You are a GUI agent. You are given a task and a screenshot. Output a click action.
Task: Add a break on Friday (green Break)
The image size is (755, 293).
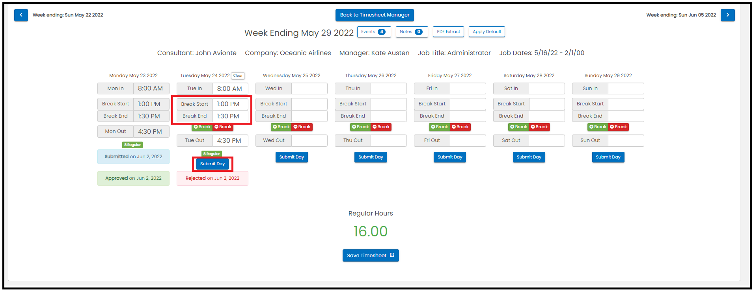pyautogui.click(x=440, y=127)
